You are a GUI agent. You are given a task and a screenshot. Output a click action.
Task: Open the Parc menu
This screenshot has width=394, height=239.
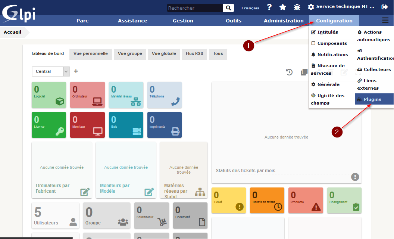(82, 21)
